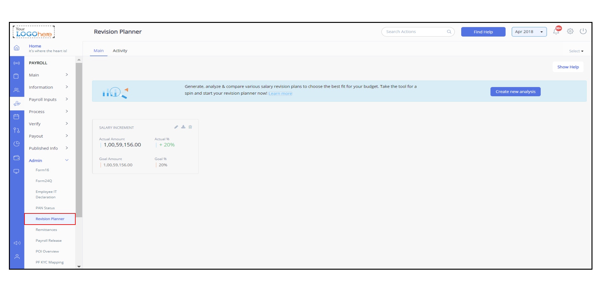Collapse the Admin menu

48,160
